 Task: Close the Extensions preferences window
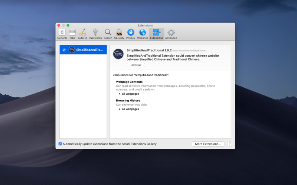click(x=59, y=25)
